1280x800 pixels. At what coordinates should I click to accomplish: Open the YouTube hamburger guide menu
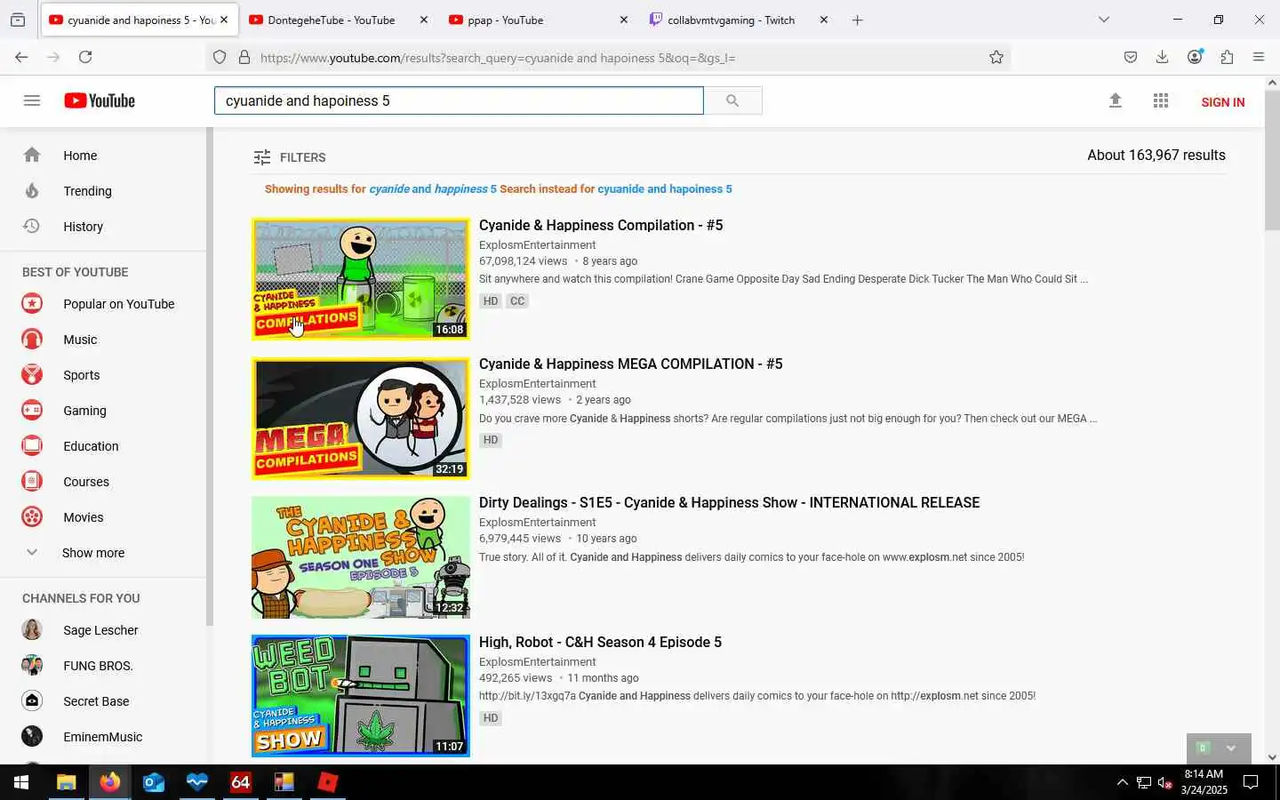pos(32,100)
